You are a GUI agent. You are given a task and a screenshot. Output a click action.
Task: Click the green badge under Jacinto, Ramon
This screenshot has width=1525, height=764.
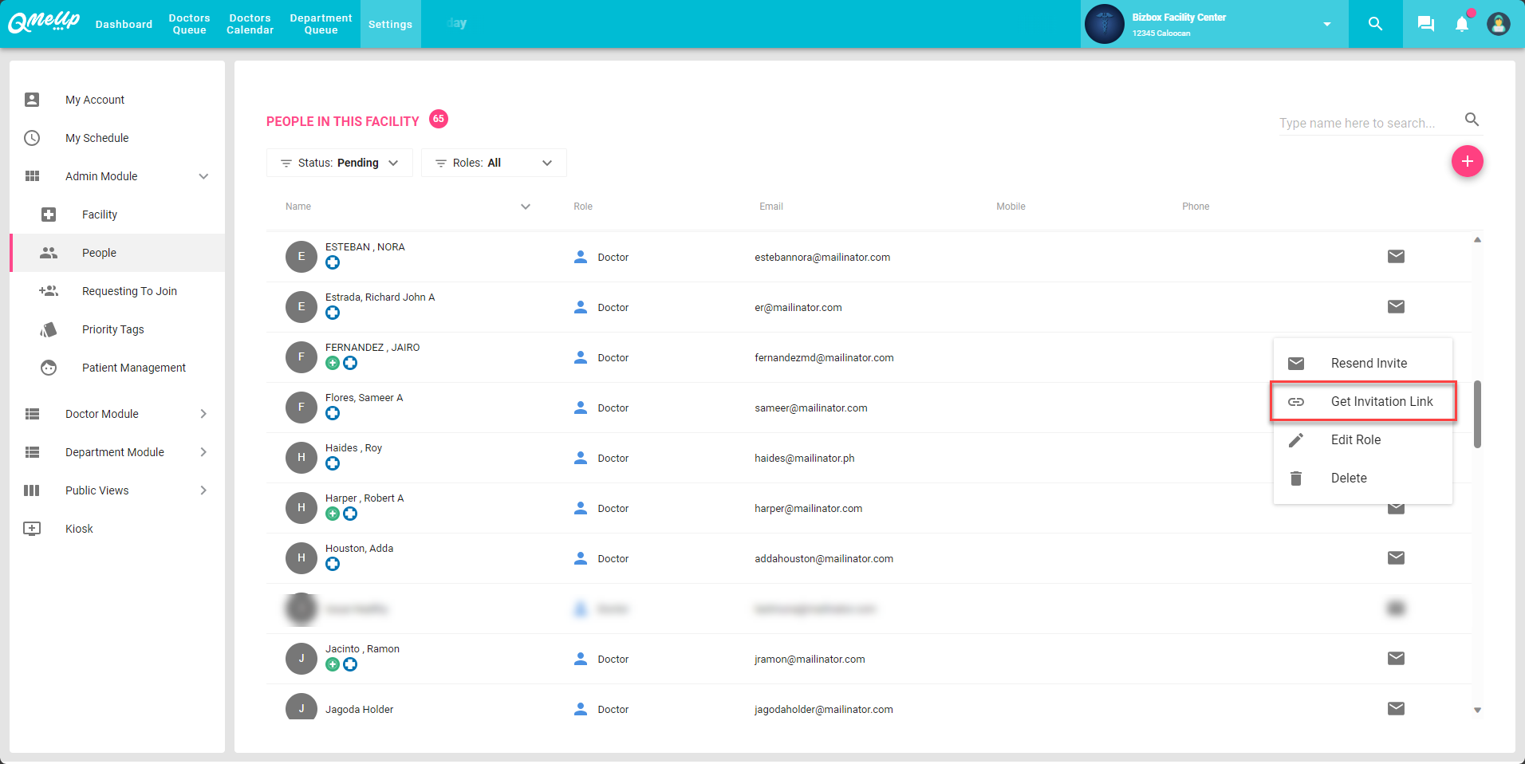click(x=333, y=664)
